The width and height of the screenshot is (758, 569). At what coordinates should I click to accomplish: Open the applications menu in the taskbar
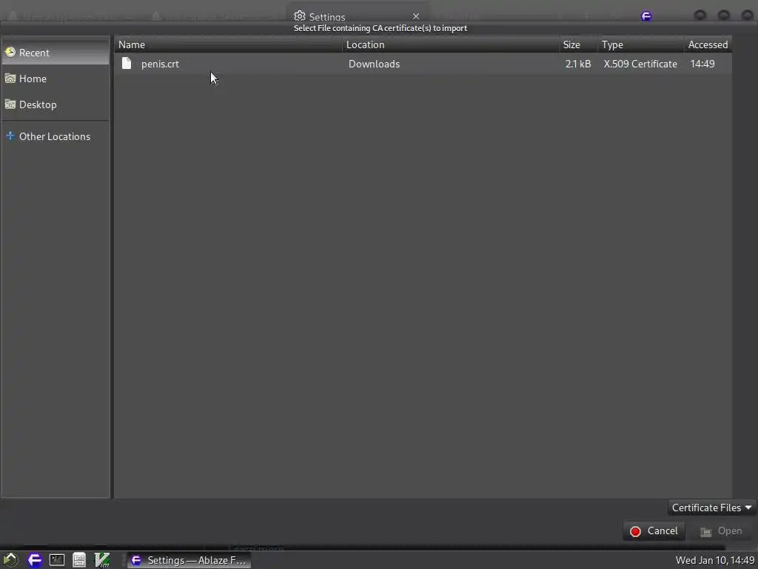pos(10,560)
